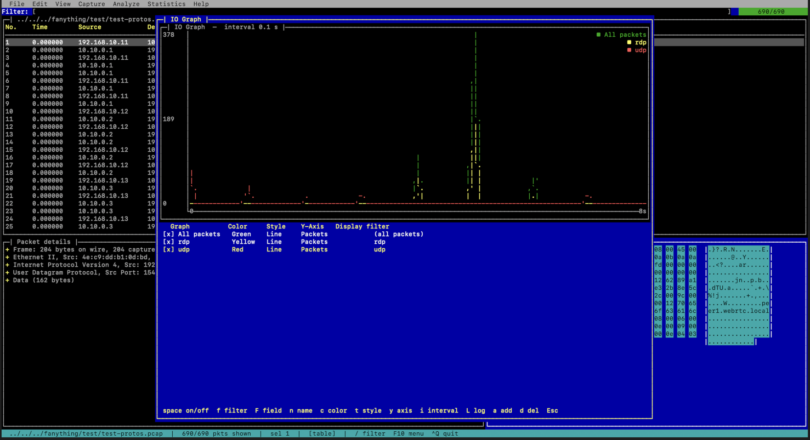The height and width of the screenshot is (440, 810).
Task: Click the yellow rdp legend marker
Action: 629,42
